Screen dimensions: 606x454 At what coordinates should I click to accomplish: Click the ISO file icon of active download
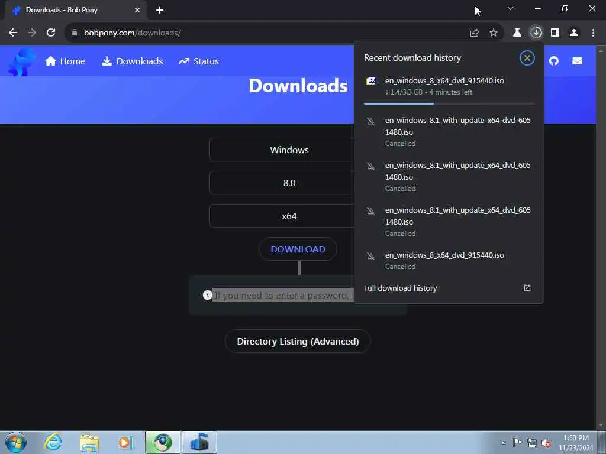click(x=371, y=80)
